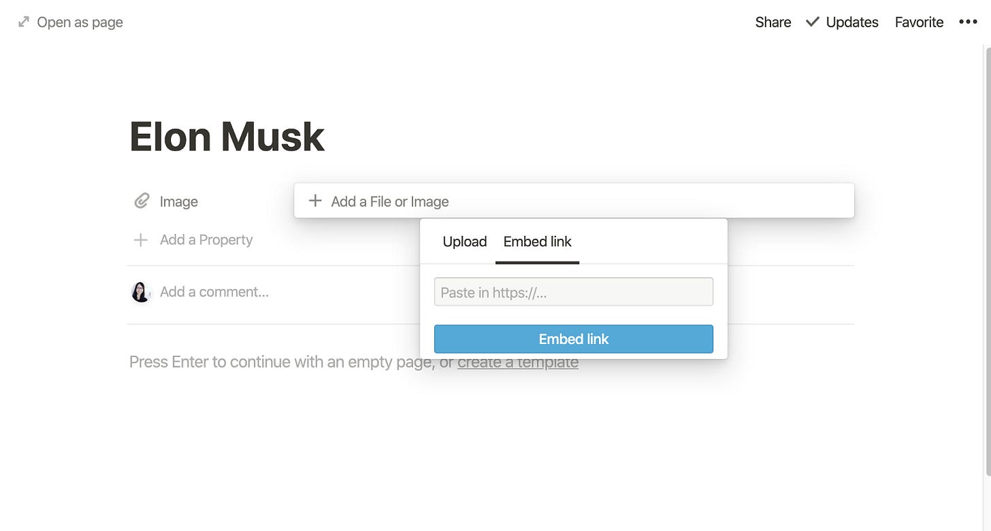991x531 pixels.
Task: Switch to the Upload tab
Action: tap(465, 241)
